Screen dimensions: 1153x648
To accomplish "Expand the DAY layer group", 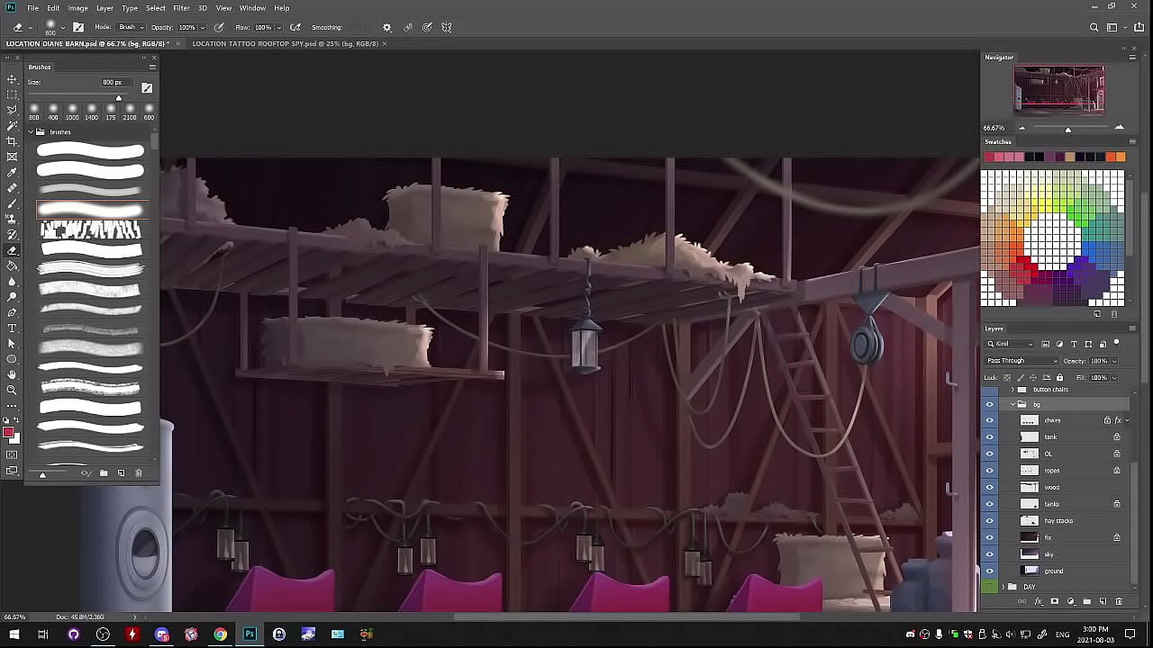I will pyautogui.click(x=1003, y=587).
